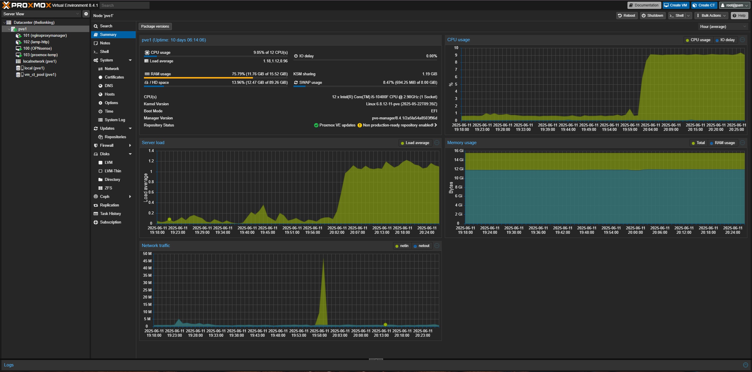
Task: Click the Proxmox logo
Action: (x=26, y=5)
